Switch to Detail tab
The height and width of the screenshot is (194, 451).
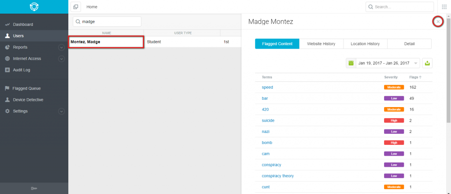point(409,44)
